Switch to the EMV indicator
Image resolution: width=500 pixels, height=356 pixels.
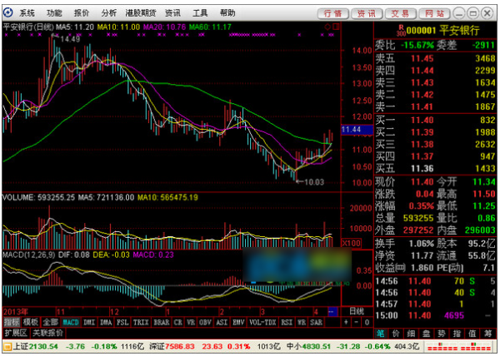[x=238, y=322]
